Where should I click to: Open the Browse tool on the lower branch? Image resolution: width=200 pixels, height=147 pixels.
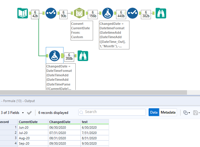(83, 55)
